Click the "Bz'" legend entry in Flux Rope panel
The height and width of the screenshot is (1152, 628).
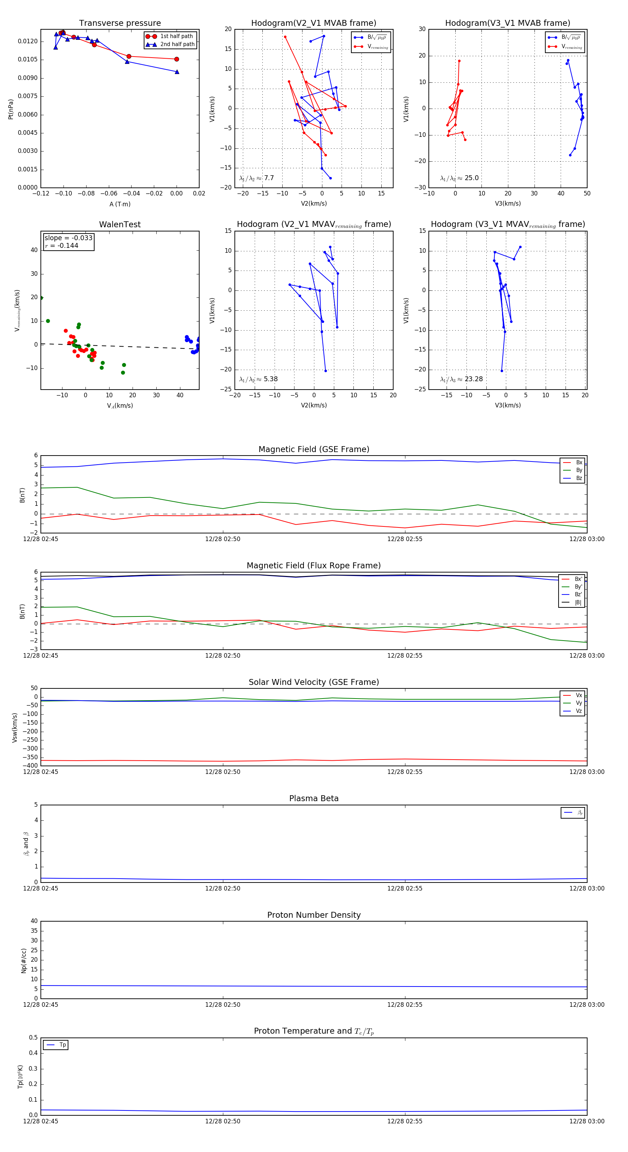572,595
